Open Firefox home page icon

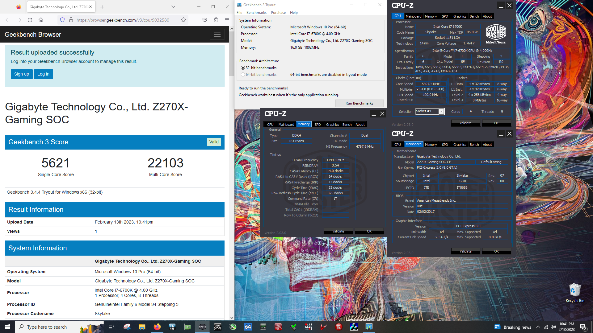tap(41, 20)
